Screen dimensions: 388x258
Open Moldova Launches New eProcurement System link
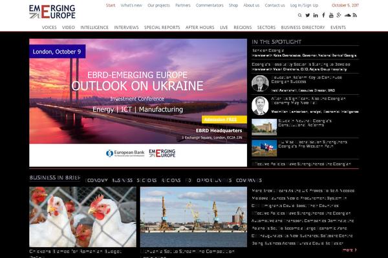[x=299, y=198]
